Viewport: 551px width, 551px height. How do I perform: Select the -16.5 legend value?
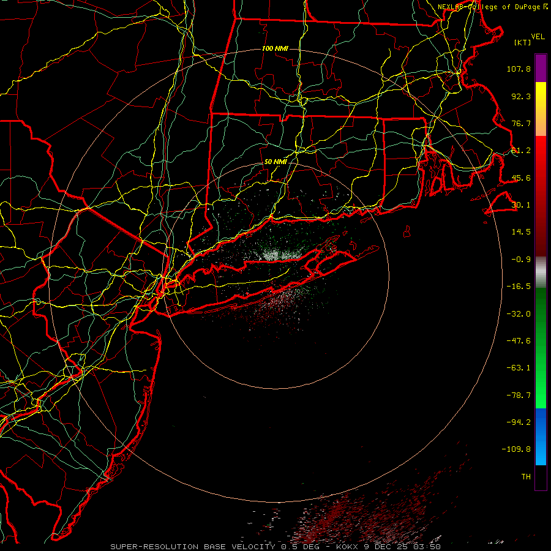tap(519, 287)
